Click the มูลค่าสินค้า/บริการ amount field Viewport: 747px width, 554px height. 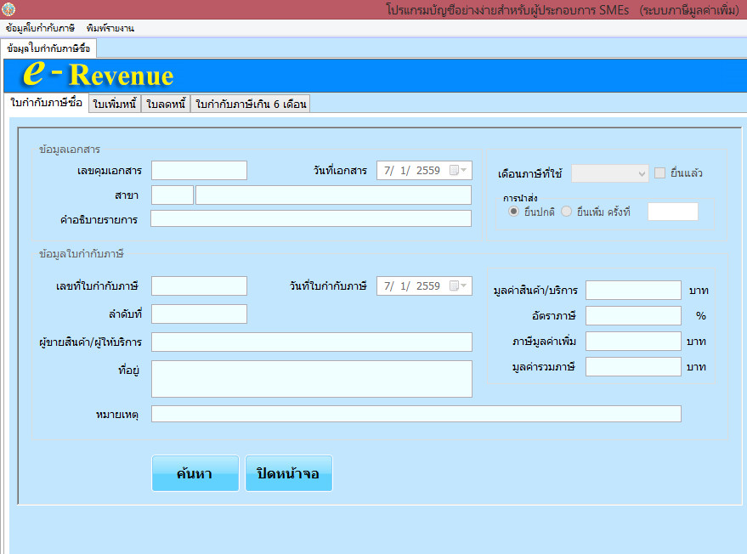633,290
